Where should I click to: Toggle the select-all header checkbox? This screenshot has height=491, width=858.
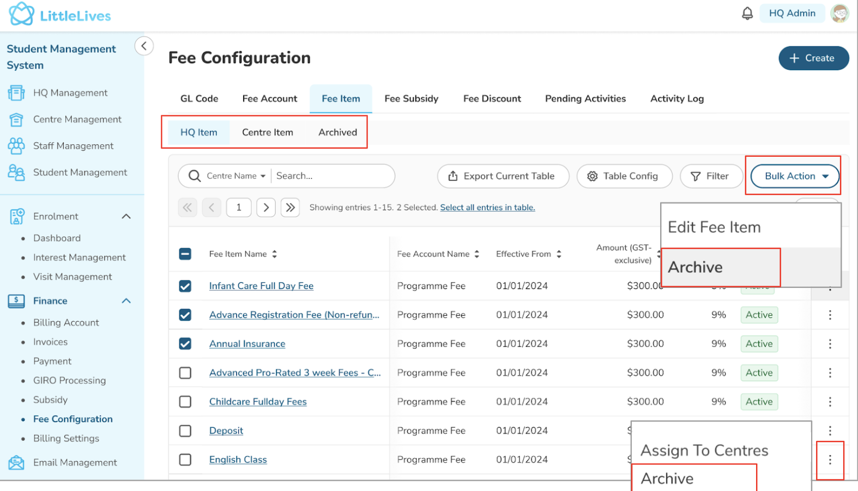185,254
